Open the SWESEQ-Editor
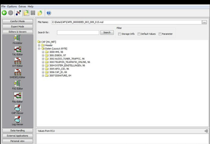The image size is (210, 144). tap(18, 72)
